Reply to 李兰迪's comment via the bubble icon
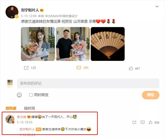The width and height of the screenshot is (165, 139). [x=143, y=122]
